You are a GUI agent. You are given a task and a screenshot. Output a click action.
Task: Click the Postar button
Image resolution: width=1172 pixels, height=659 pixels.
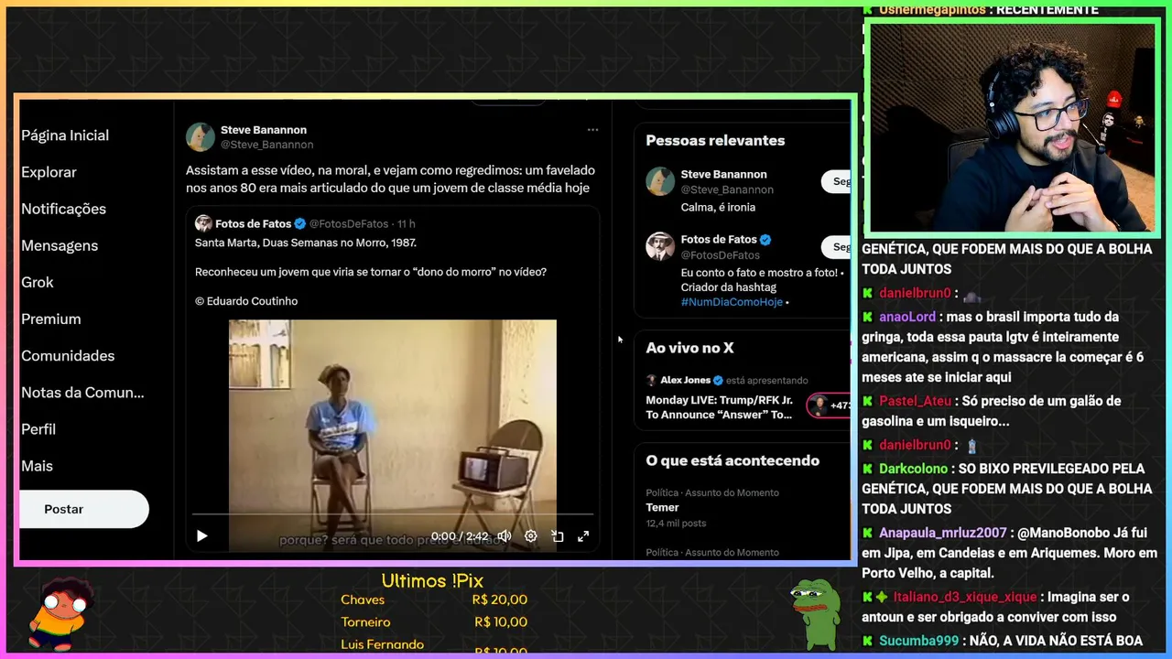(x=83, y=509)
